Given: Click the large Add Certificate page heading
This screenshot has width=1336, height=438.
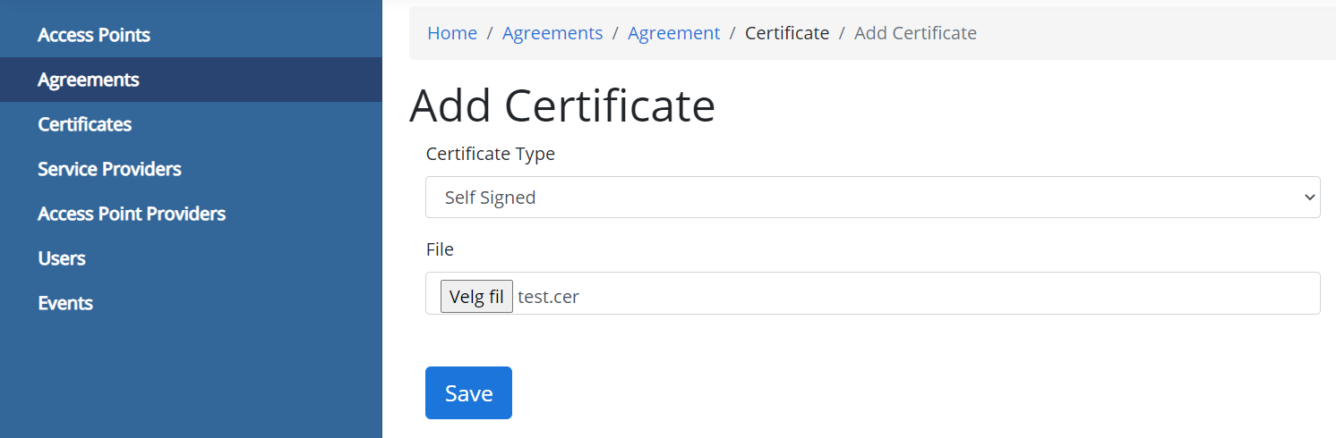Looking at the screenshot, I should click(x=562, y=105).
